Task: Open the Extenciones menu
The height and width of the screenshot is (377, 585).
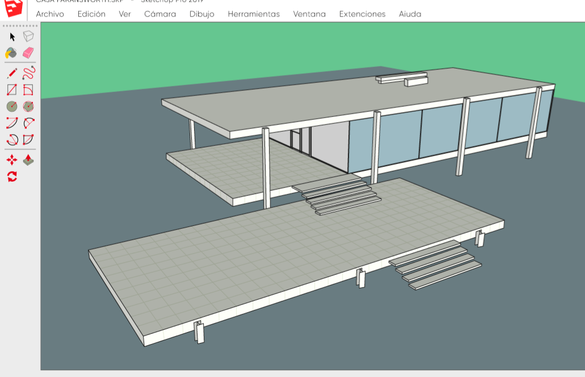Action: point(362,14)
